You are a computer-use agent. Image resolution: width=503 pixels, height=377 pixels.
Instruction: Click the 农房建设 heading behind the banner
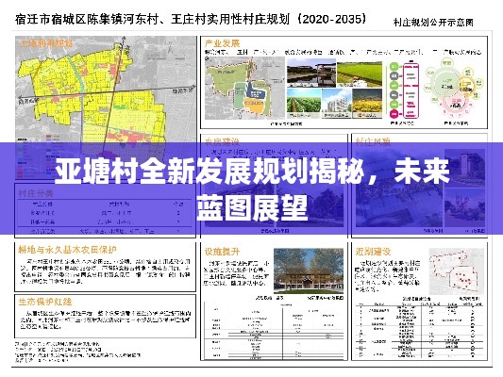click(222, 141)
